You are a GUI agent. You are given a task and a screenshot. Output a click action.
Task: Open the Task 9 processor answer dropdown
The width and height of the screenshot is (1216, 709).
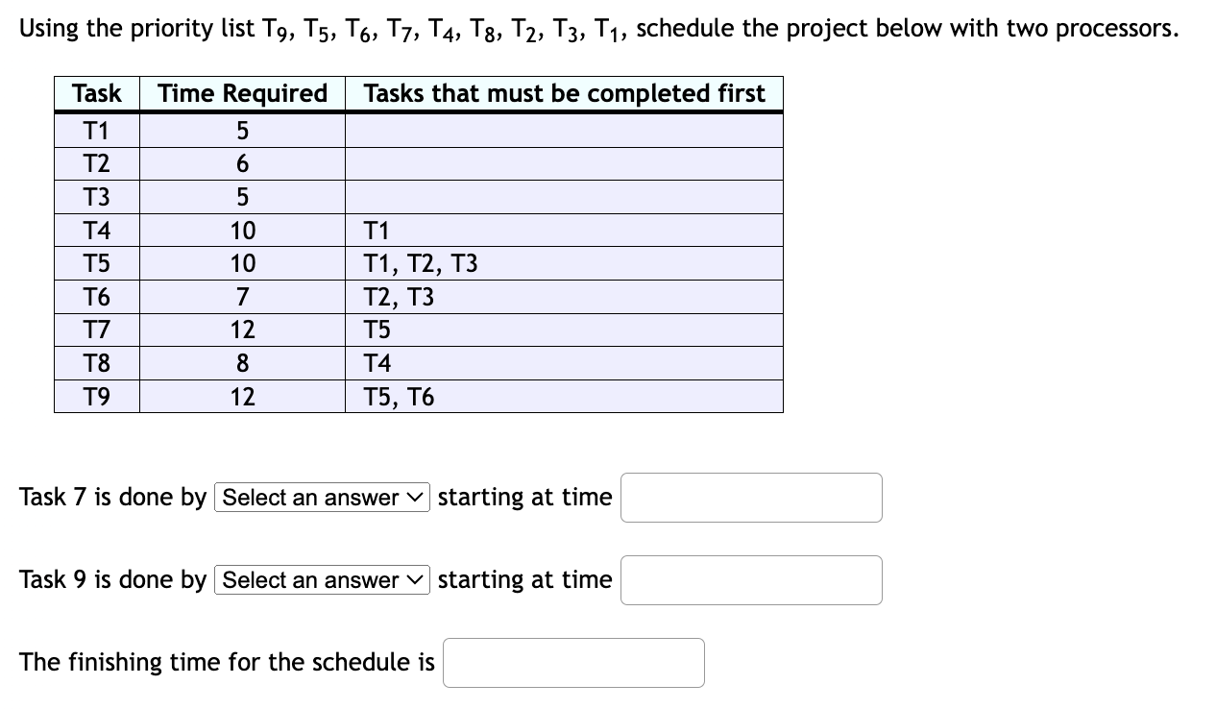click(x=322, y=579)
